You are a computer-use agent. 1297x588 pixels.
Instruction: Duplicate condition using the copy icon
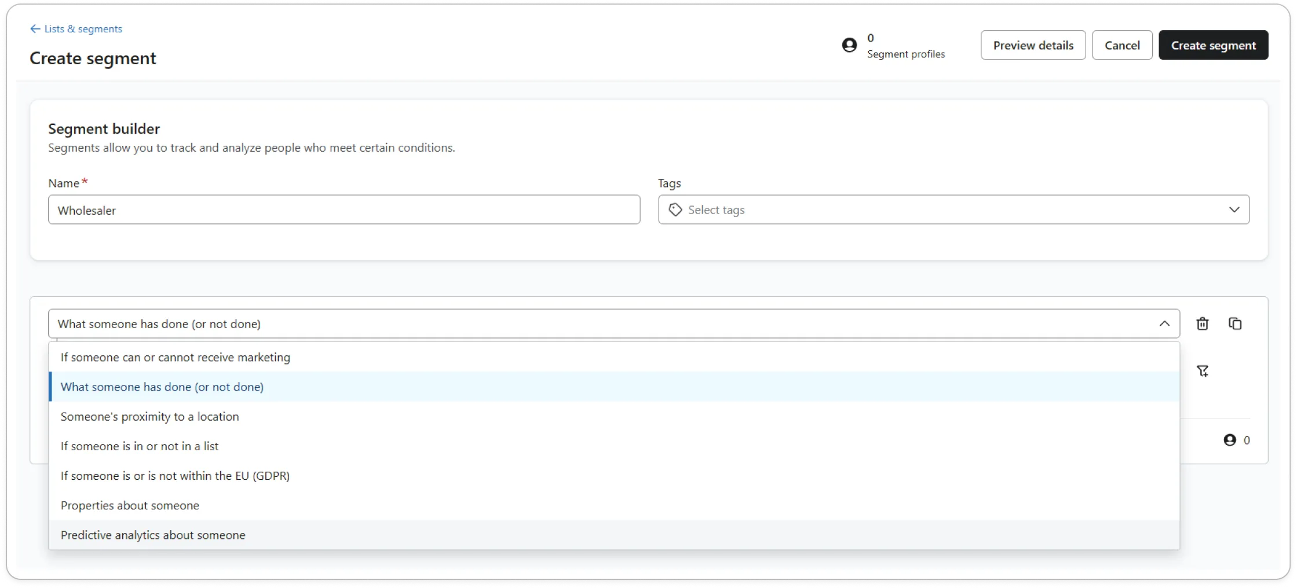coord(1234,324)
